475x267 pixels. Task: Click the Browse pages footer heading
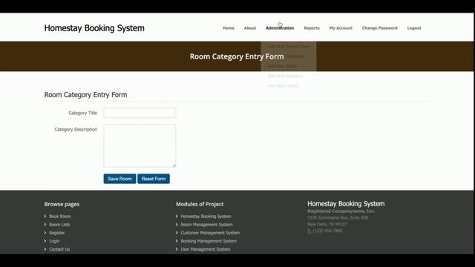(62, 205)
